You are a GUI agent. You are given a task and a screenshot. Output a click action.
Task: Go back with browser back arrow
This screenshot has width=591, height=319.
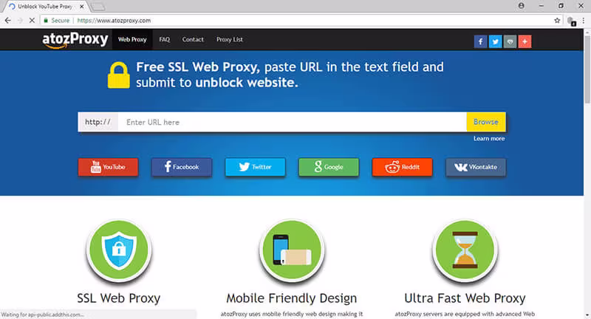coord(8,21)
